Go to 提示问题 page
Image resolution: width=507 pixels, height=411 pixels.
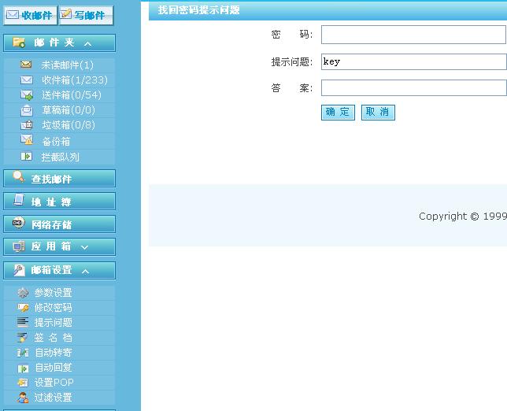(54, 322)
